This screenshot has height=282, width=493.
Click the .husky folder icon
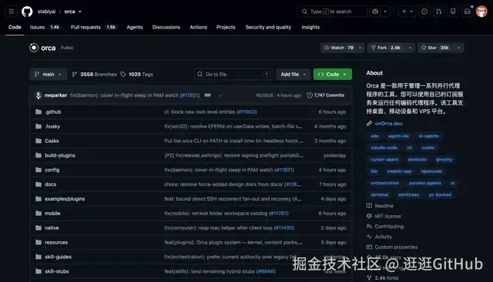point(39,126)
